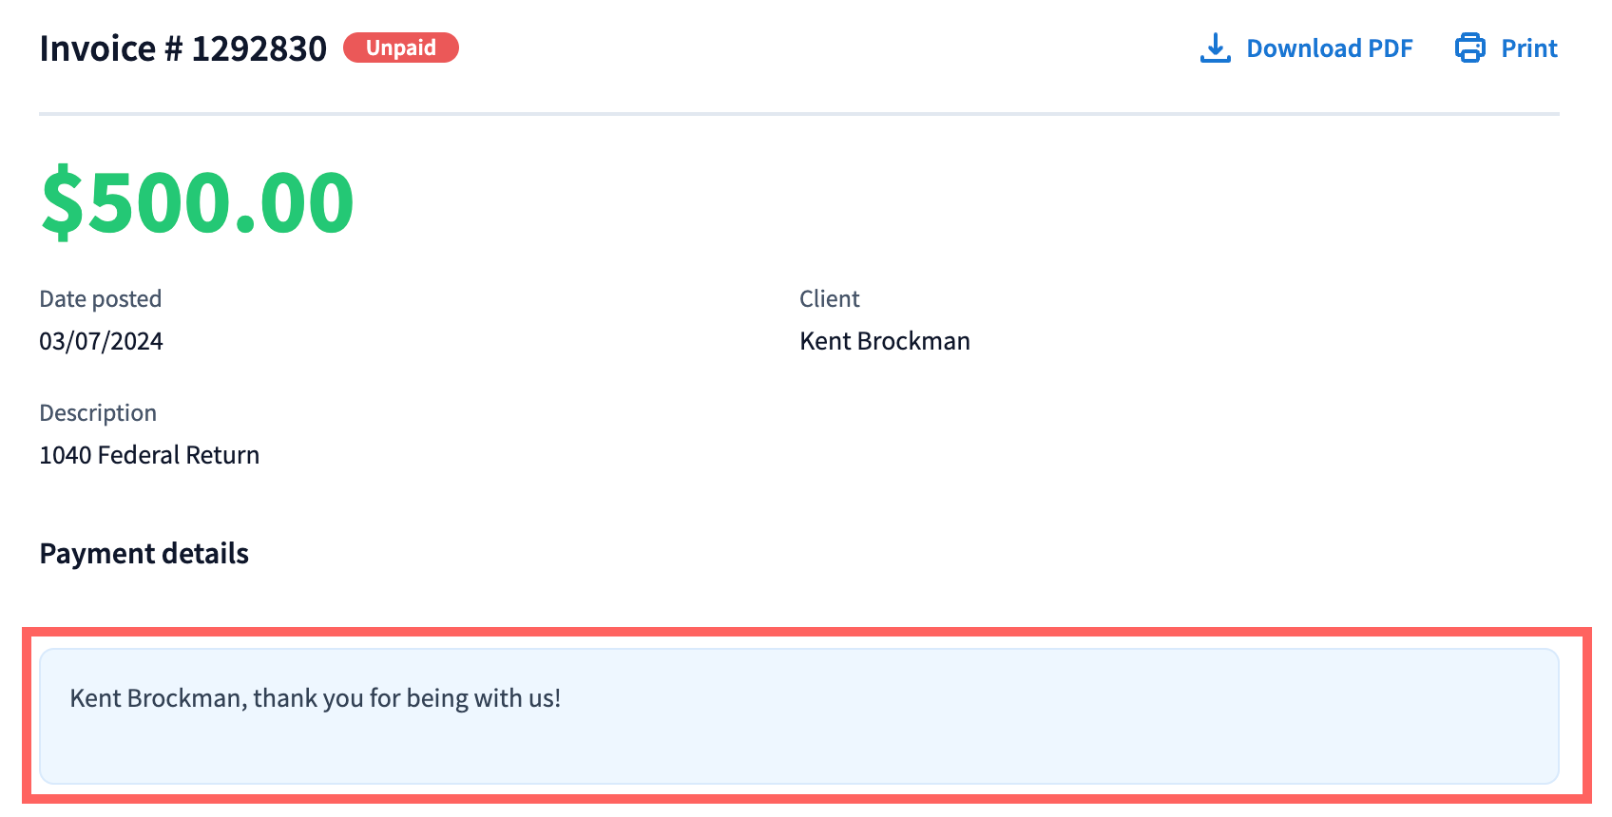
Task: Select client name under Client label
Action: [884, 341]
